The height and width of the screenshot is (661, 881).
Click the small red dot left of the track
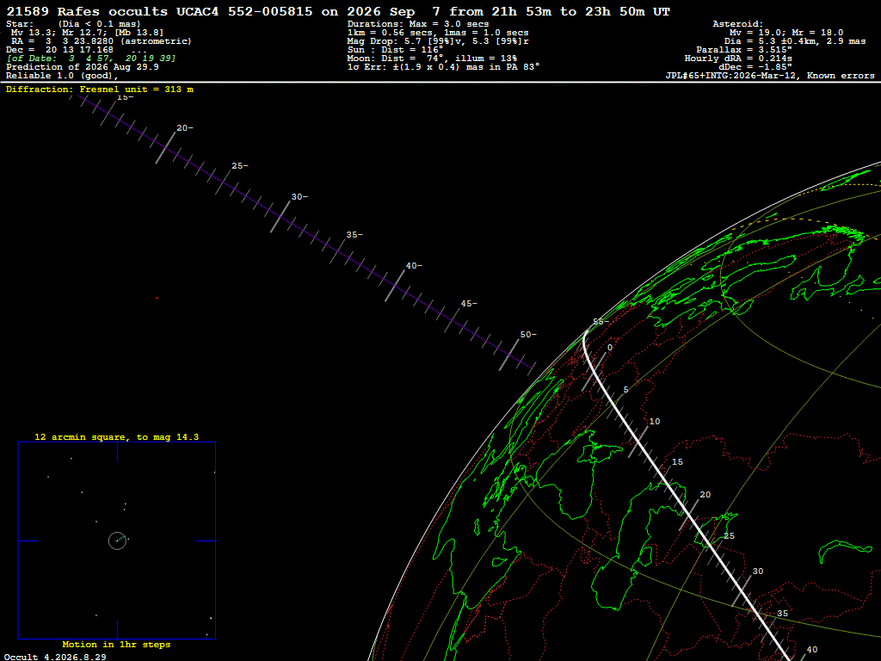pyautogui.click(x=157, y=298)
